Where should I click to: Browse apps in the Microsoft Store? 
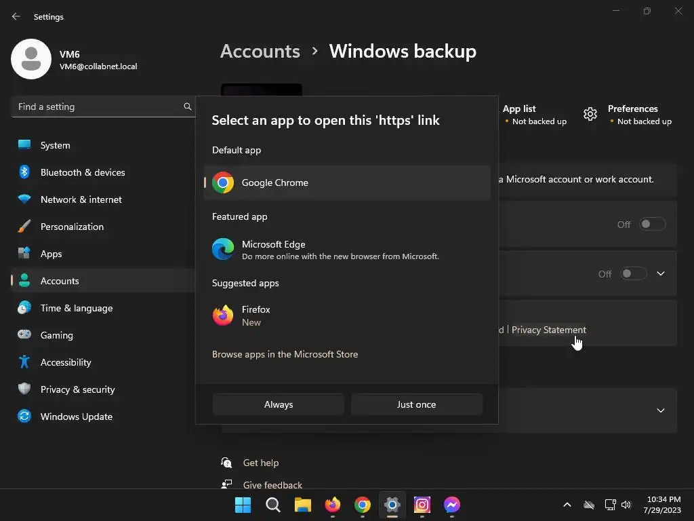[x=285, y=354]
